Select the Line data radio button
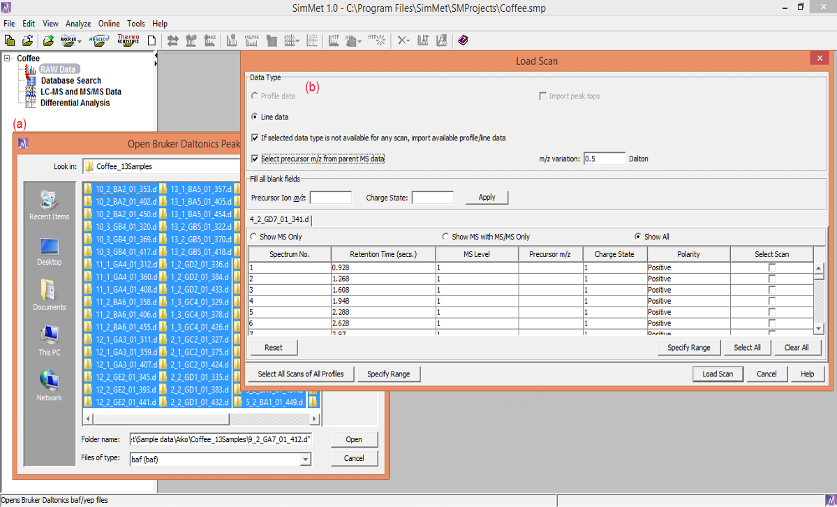The width and height of the screenshot is (837, 507). coord(255,117)
